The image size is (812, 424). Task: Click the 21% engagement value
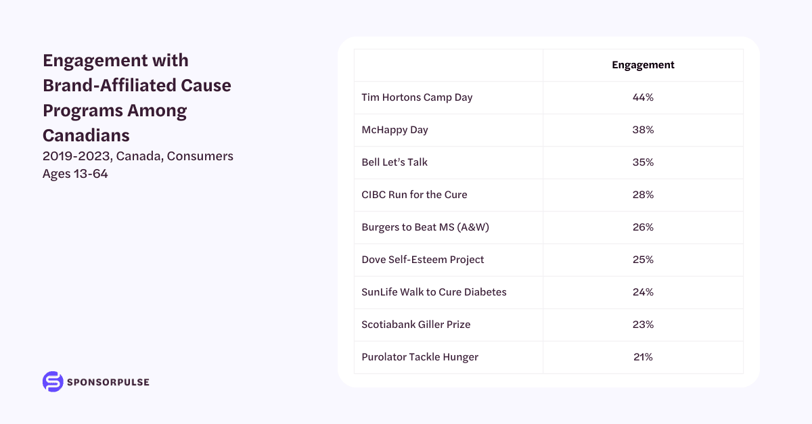coord(643,357)
